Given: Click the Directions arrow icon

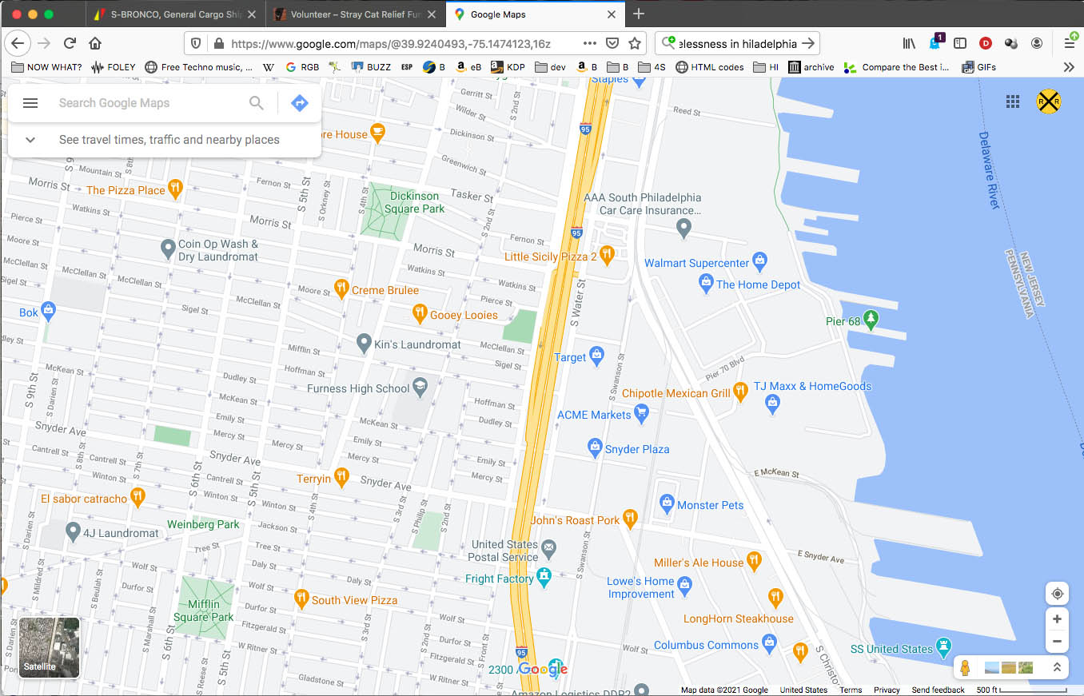Looking at the screenshot, I should (x=299, y=103).
